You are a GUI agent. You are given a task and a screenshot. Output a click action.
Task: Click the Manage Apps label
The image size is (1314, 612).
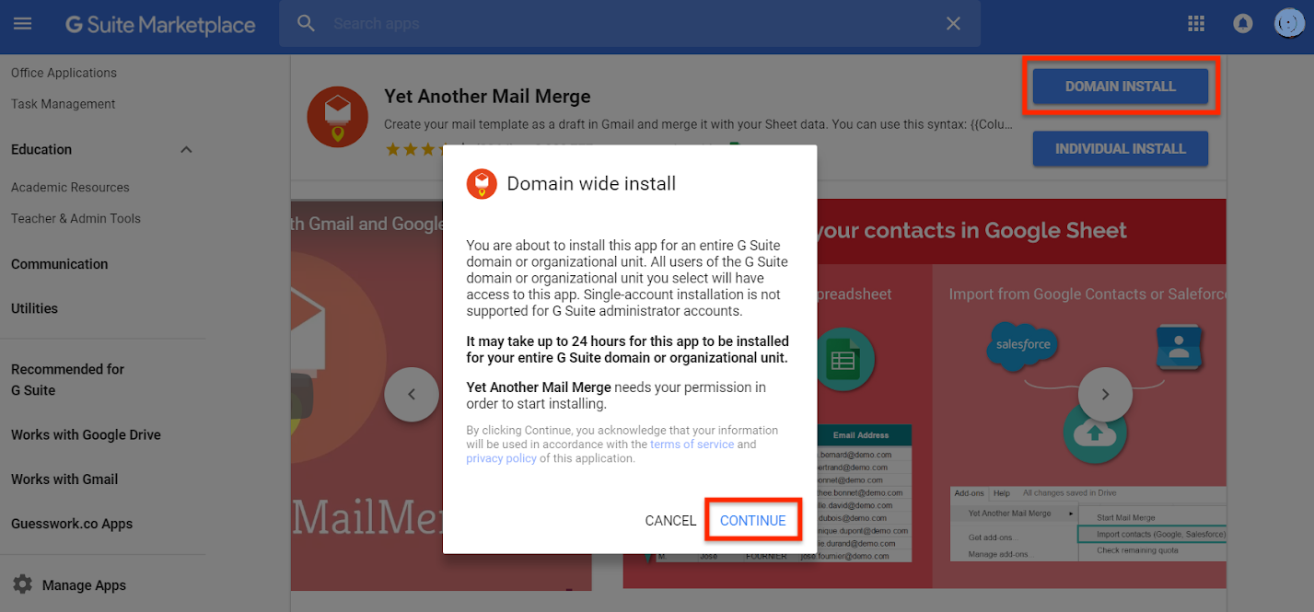(84, 585)
